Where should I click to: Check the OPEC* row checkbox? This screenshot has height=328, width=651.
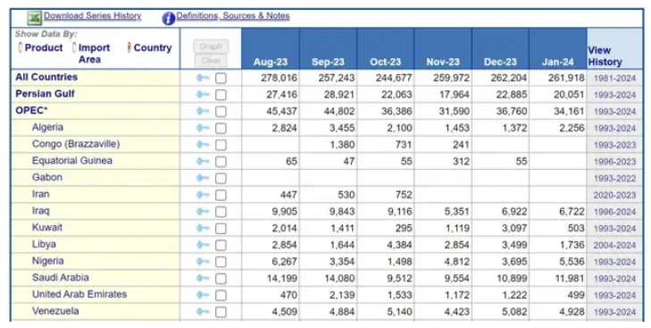coord(221,112)
